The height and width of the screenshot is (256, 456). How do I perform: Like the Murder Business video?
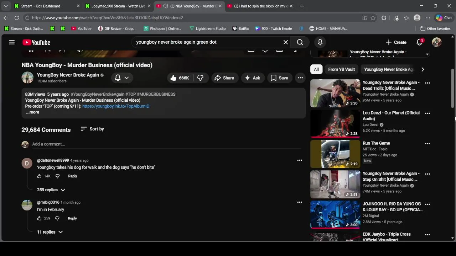[180, 78]
